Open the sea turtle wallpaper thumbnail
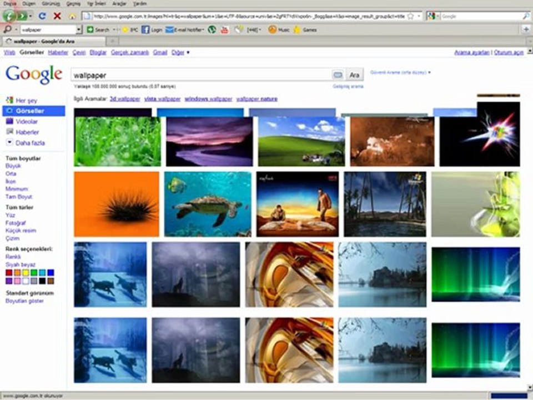Image resolution: width=533 pixels, height=400 pixels. [x=208, y=204]
